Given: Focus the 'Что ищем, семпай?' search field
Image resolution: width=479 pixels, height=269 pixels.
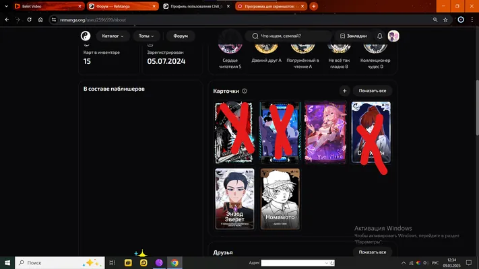Looking at the screenshot, I should (x=288, y=36).
